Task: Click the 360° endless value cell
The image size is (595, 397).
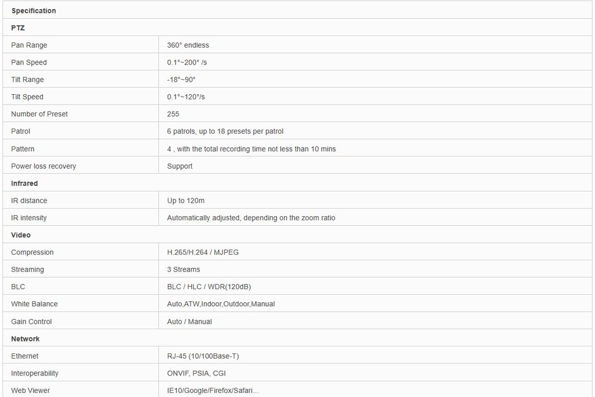Action: (x=188, y=45)
